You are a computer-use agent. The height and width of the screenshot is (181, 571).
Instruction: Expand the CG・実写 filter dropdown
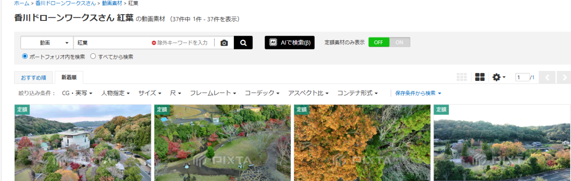tap(77, 93)
